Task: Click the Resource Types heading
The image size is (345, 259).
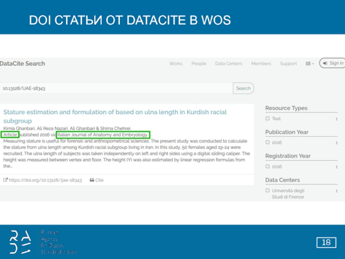Action: [x=286, y=108]
